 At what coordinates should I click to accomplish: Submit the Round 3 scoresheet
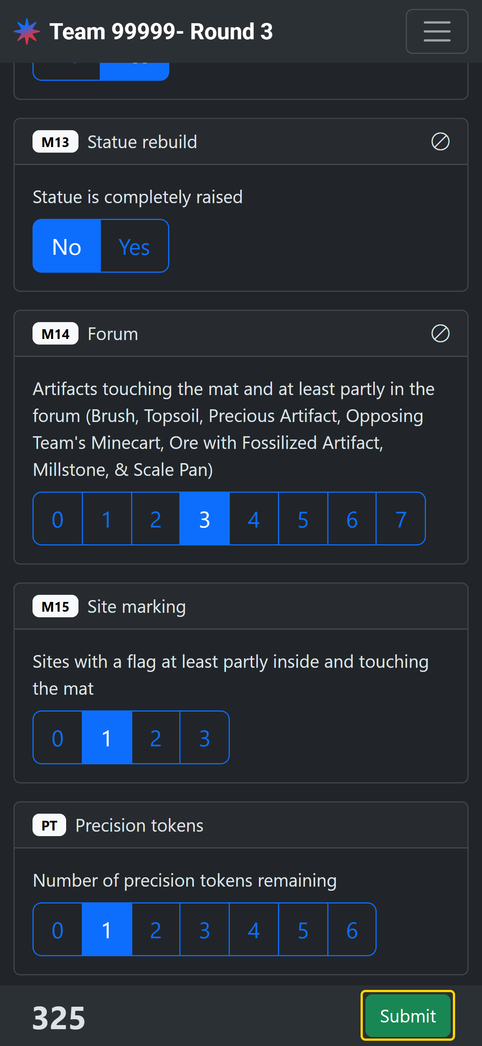pos(407,1016)
